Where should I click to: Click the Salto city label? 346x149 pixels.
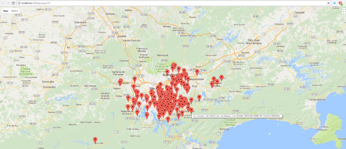pyautogui.click(x=69, y=38)
